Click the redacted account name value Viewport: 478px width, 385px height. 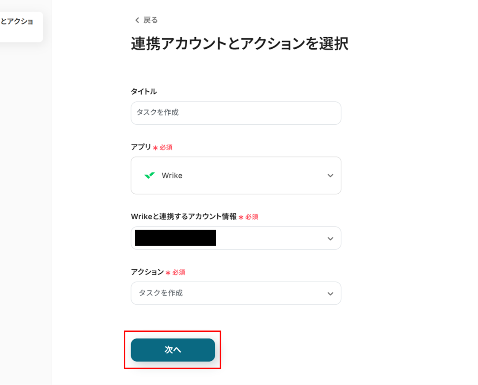coord(175,238)
